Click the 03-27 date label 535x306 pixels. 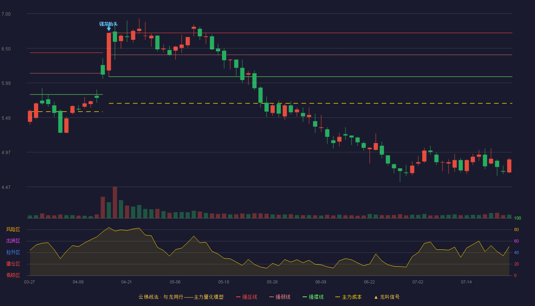29,282
